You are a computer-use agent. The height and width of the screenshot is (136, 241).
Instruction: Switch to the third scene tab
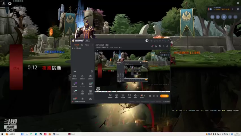pos(87,45)
